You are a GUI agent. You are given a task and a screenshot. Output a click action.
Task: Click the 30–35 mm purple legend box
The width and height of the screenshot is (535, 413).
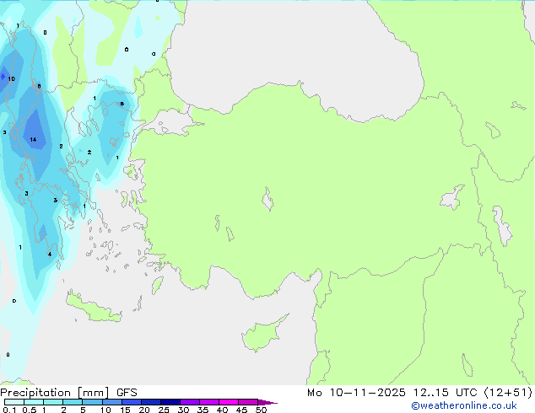click(x=190, y=402)
